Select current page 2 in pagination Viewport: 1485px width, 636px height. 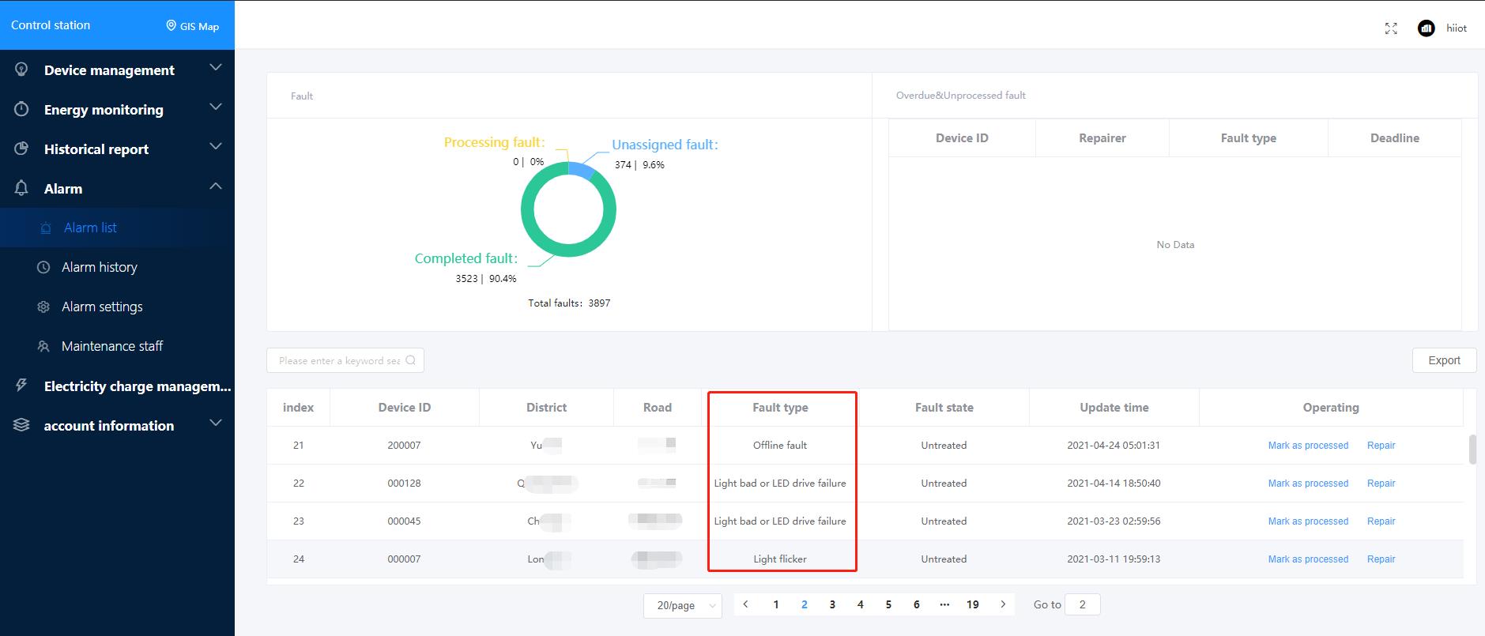pos(805,604)
